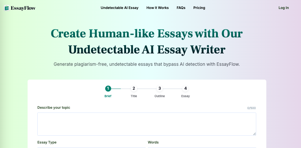
Task: Select step 2 Title circle
Action: pos(134,89)
